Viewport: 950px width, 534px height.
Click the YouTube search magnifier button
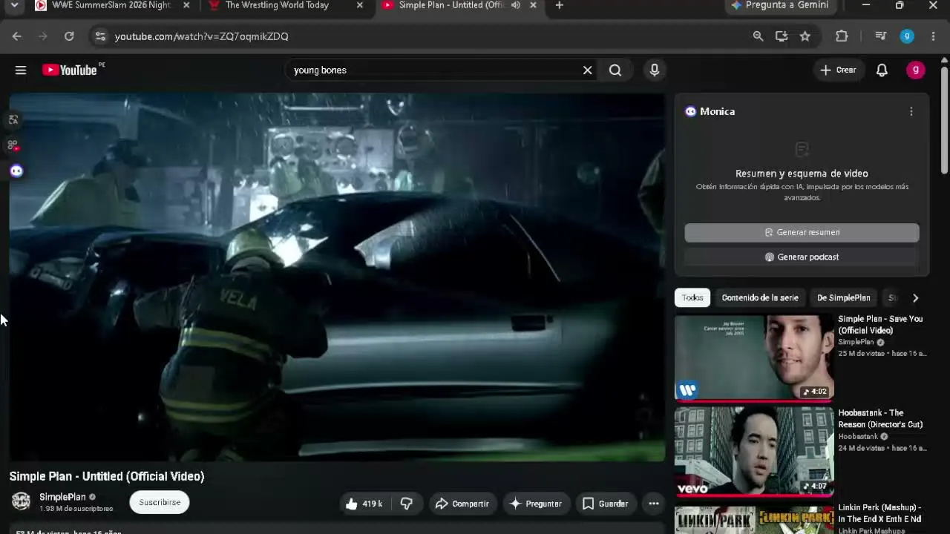coord(615,70)
